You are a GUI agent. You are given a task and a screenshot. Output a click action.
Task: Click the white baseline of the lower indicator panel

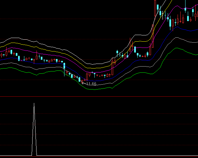(x=99, y=155)
